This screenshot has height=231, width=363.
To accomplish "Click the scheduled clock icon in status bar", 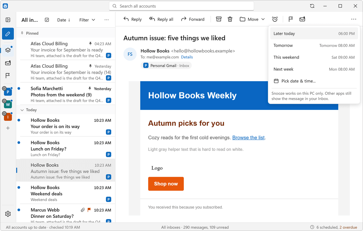I will (312, 227).
